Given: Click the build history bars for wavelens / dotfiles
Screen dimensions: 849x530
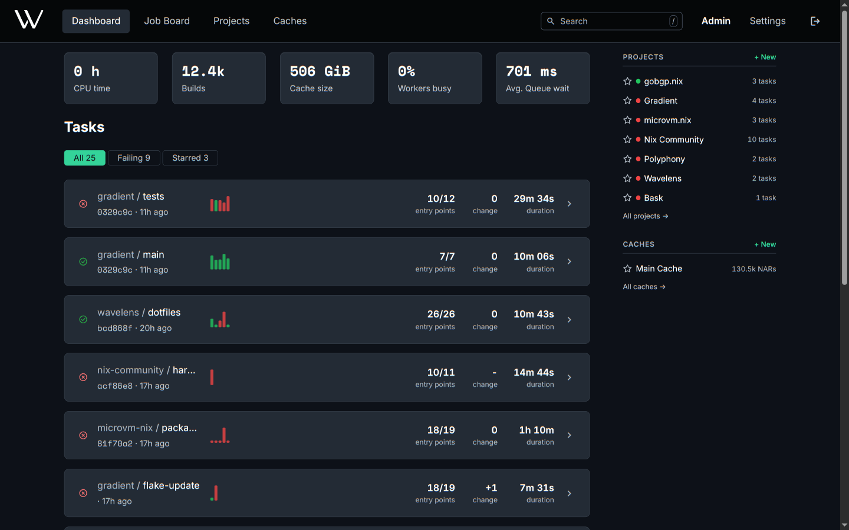Looking at the screenshot, I should click(x=220, y=319).
